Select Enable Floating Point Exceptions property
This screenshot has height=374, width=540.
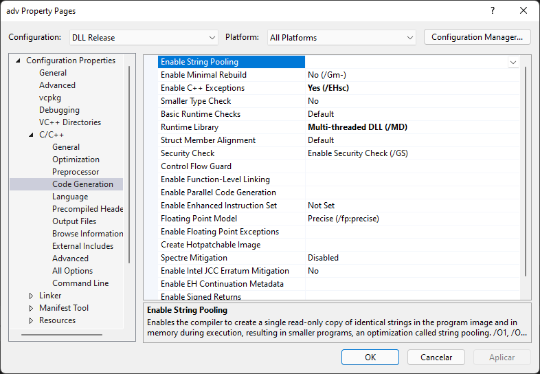220,232
